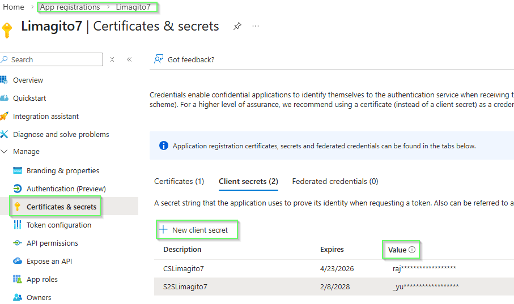Click the magnifier icon in search box

5,59
